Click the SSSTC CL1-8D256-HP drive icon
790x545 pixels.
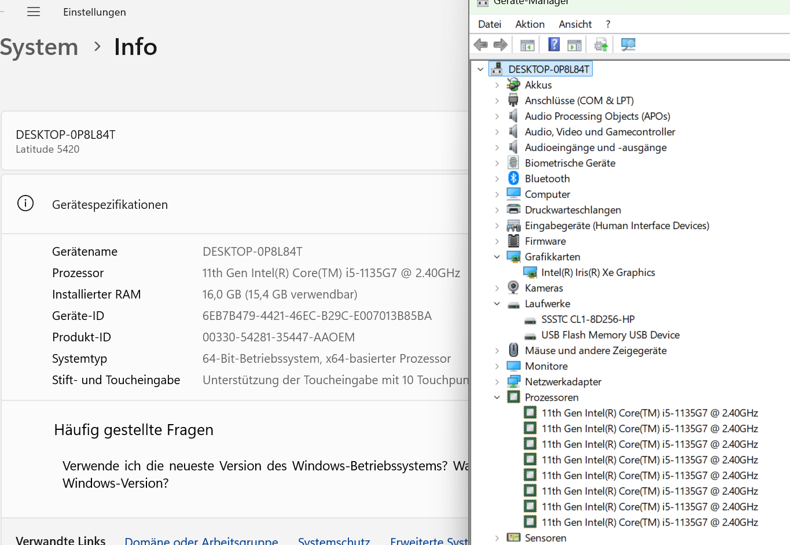(x=530, y=320)
